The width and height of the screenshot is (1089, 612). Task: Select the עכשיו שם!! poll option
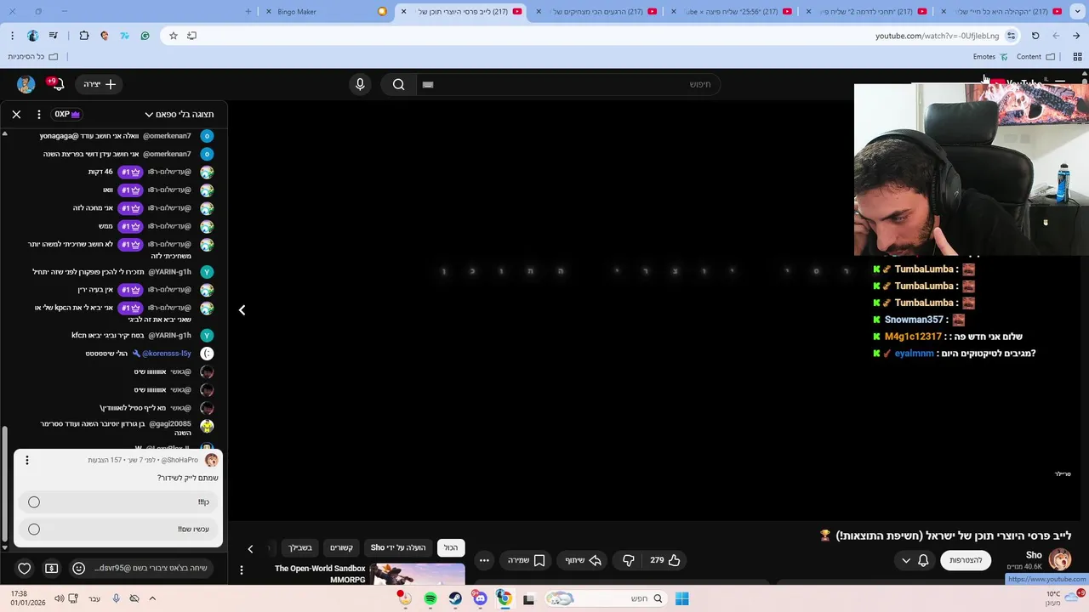tap(118, 530)
